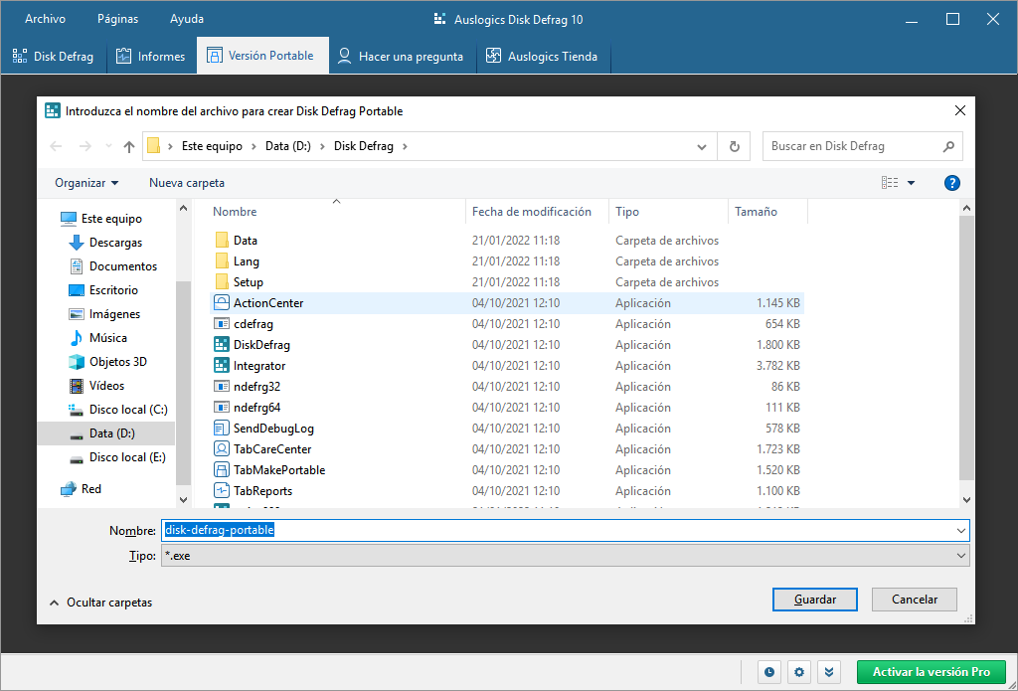This screenshot has width=1018, height=691.
Task: Collapse the bottom panel with double chevron icon
Action: coord(828,672)
